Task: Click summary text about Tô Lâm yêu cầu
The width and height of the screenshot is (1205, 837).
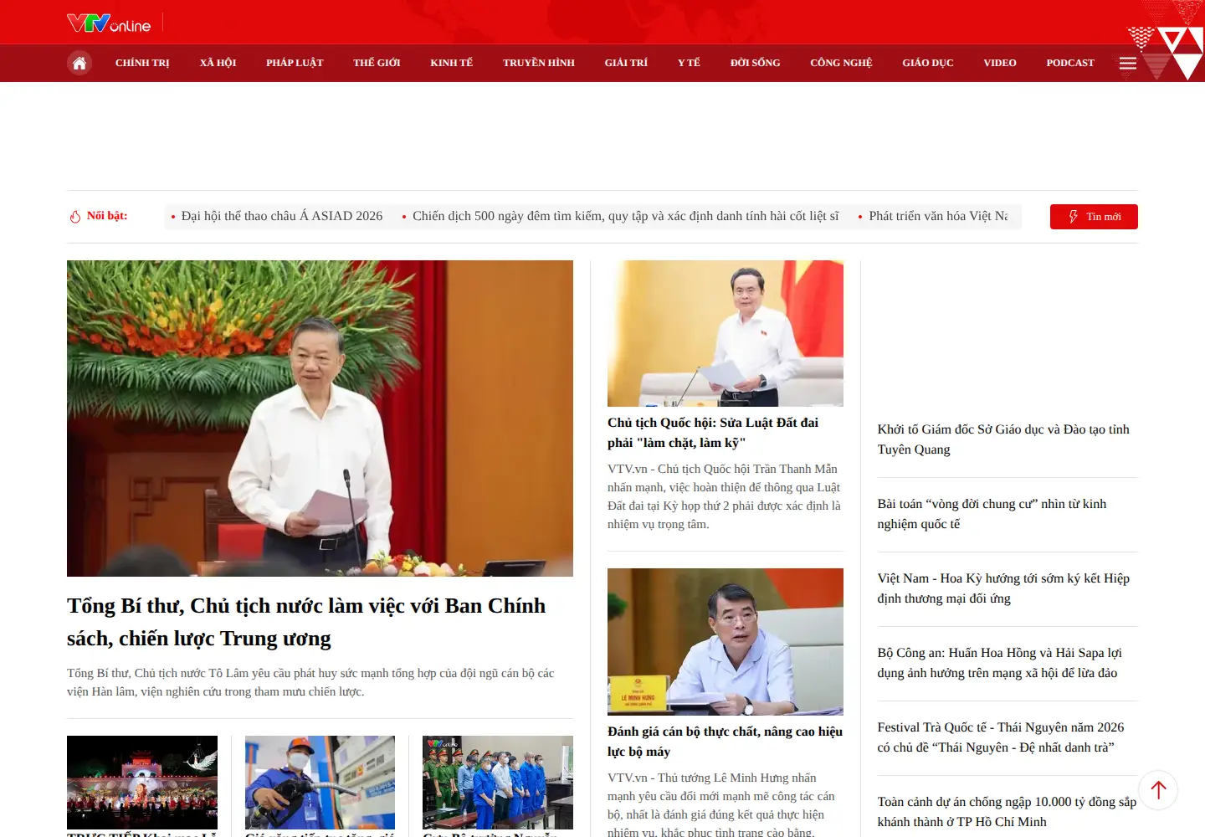Action: (x=310, y=682)
